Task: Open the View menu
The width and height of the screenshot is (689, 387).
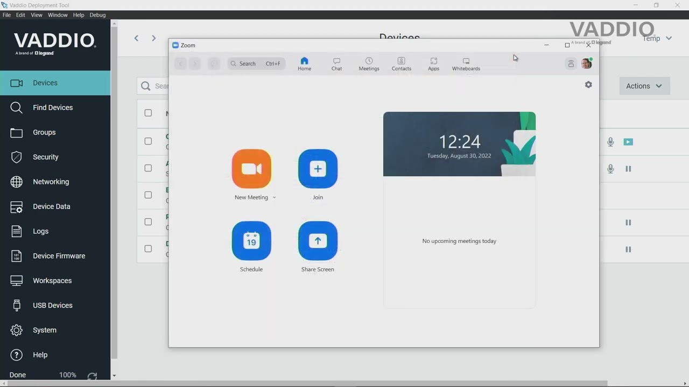Action: [37, 15]
